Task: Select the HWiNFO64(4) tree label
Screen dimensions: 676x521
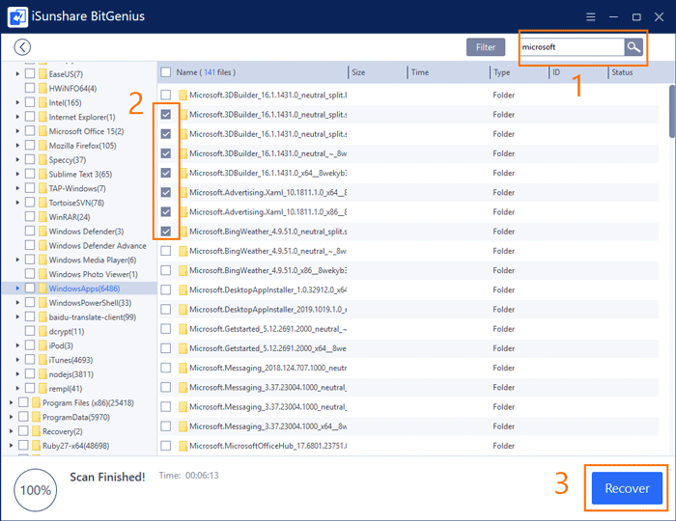Action: click(x=72, y=88)
